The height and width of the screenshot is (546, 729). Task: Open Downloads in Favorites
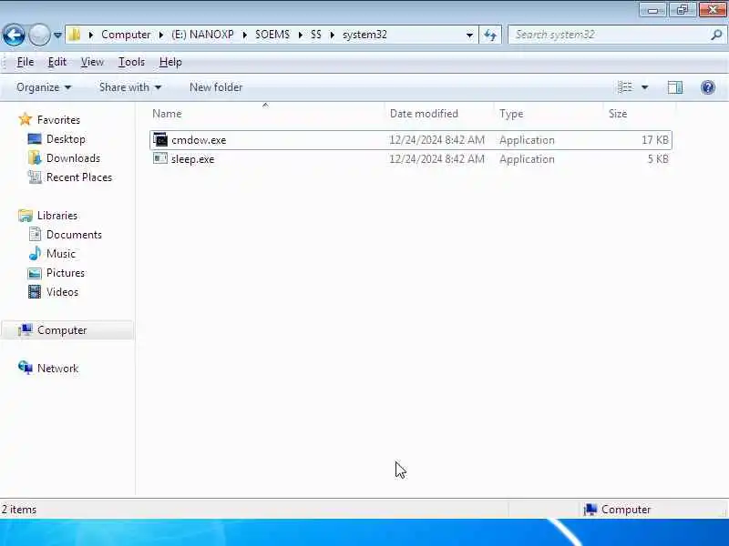pyautogui.click(x=73, y=158)
